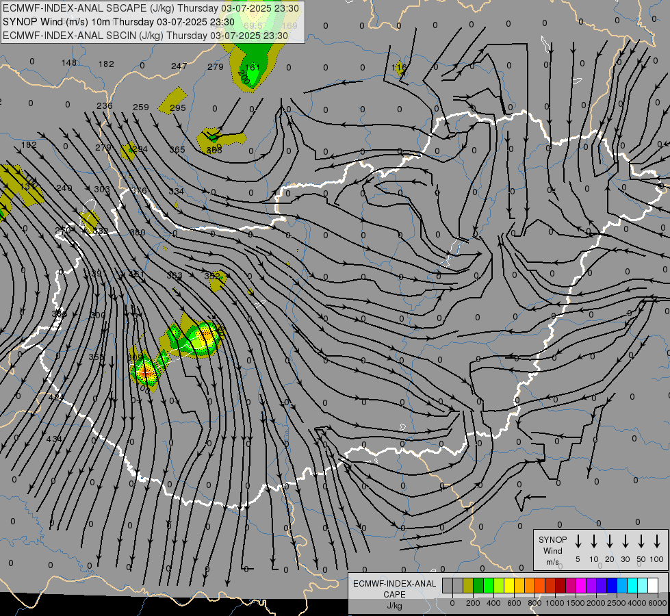
Task: Click the SBCAPE title line in header
Action: tap(151, 8)
